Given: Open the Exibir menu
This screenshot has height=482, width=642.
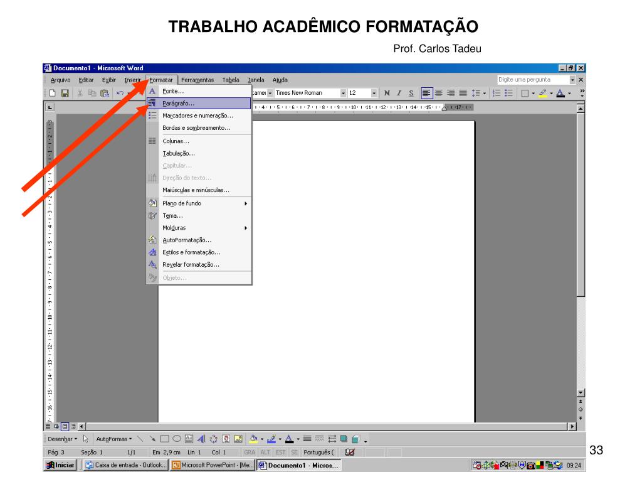Looking at the screenshot, I should 109,80.
